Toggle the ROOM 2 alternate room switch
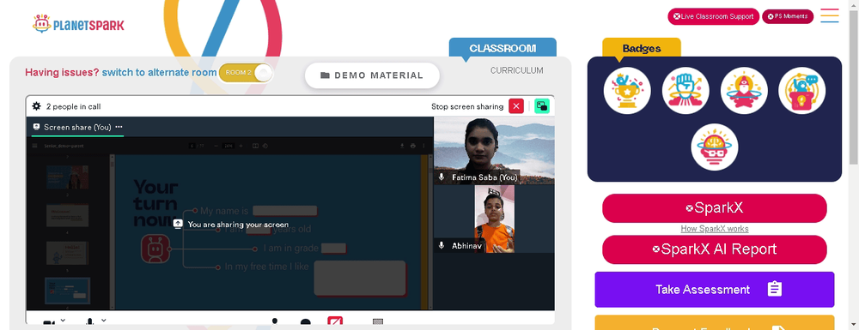Viewport: 859px width, 330px height. pos(246,73)
